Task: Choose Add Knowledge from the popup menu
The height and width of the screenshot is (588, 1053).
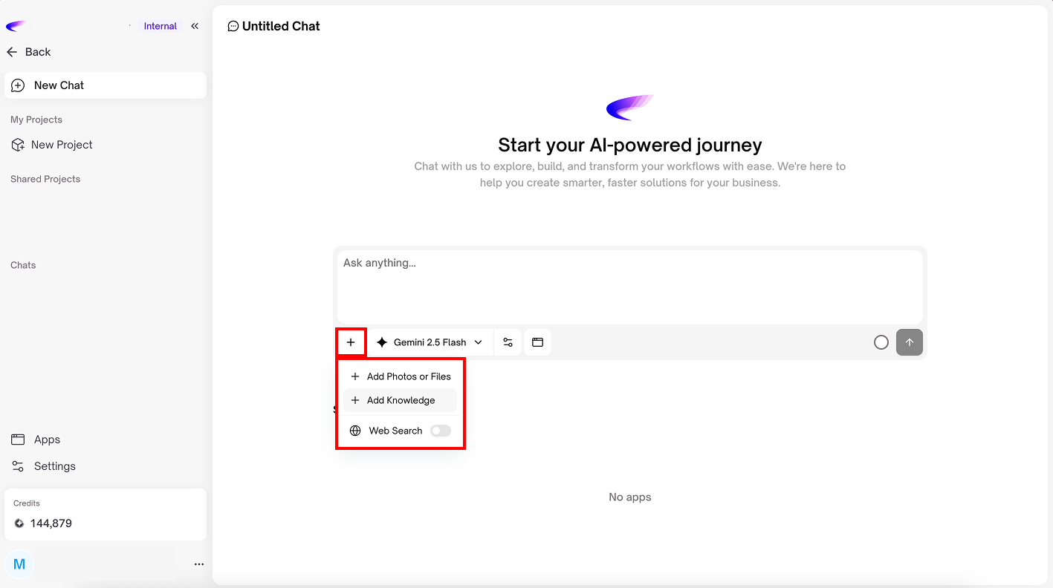Action: 401,400
